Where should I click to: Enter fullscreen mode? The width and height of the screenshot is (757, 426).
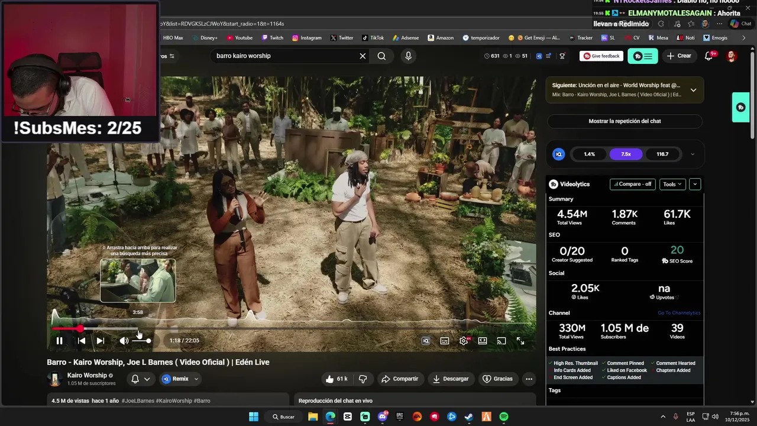(520, 341)
